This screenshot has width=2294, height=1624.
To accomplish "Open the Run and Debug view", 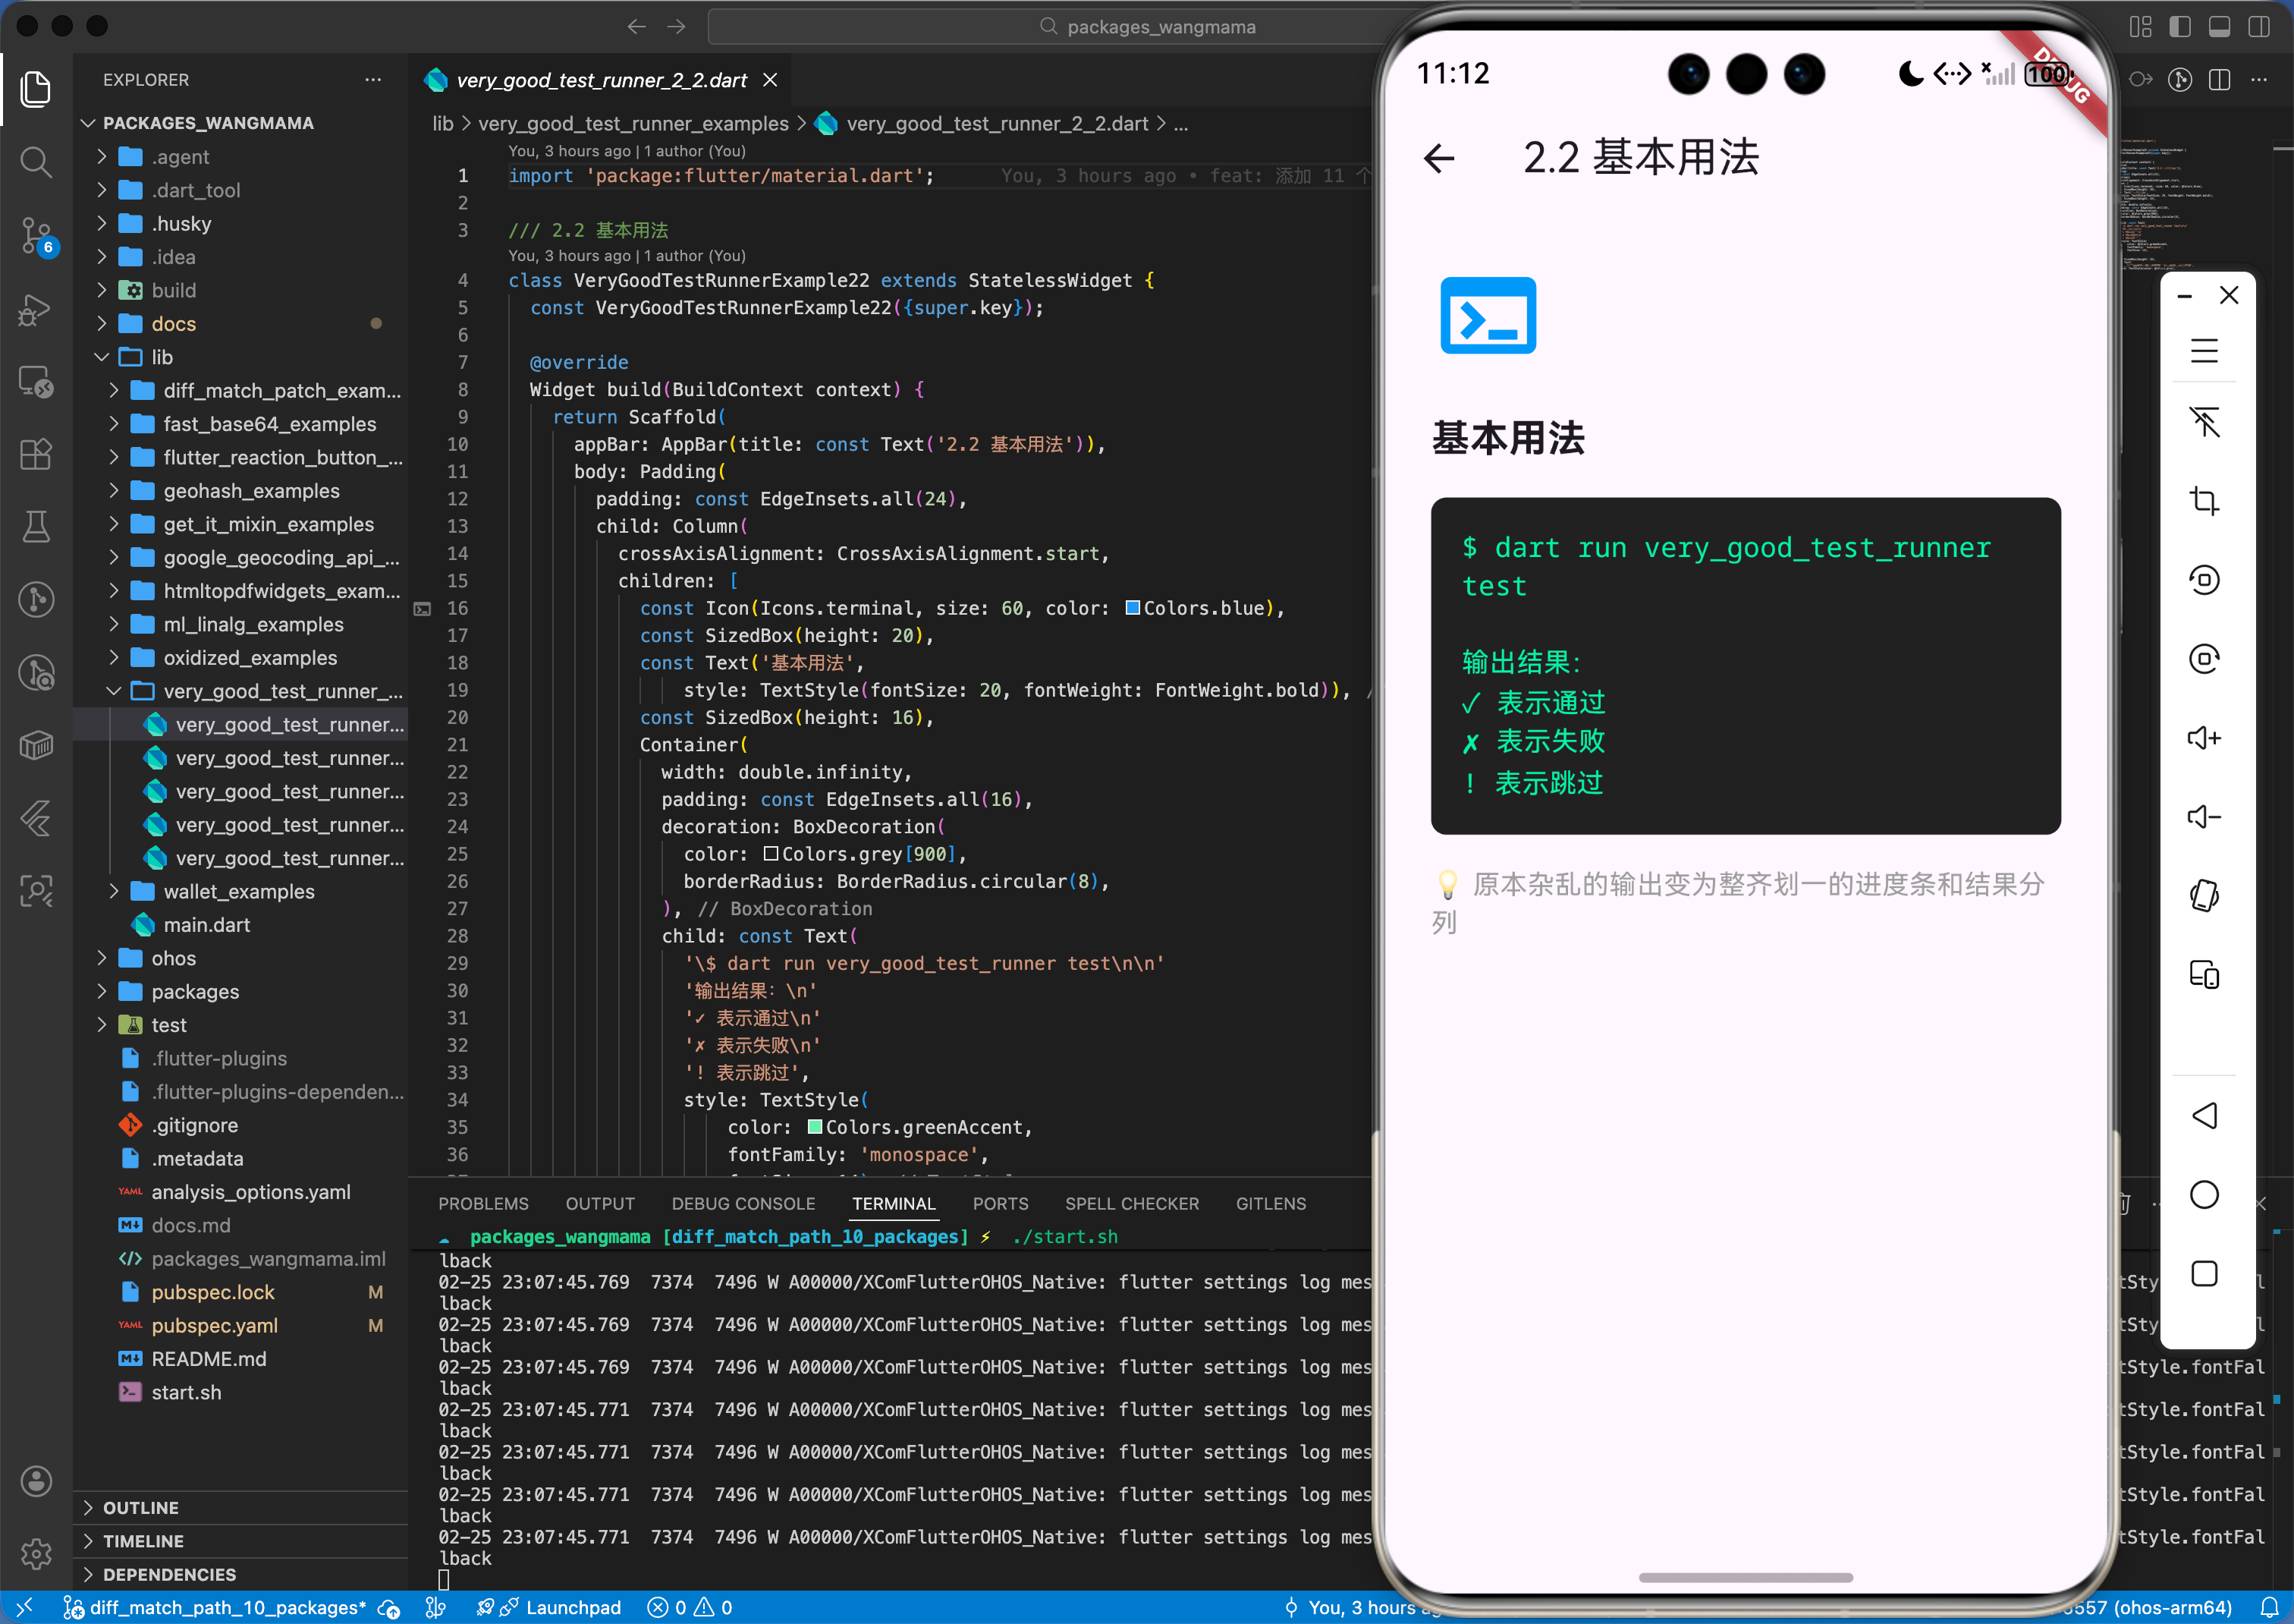I will click(36, 309).
